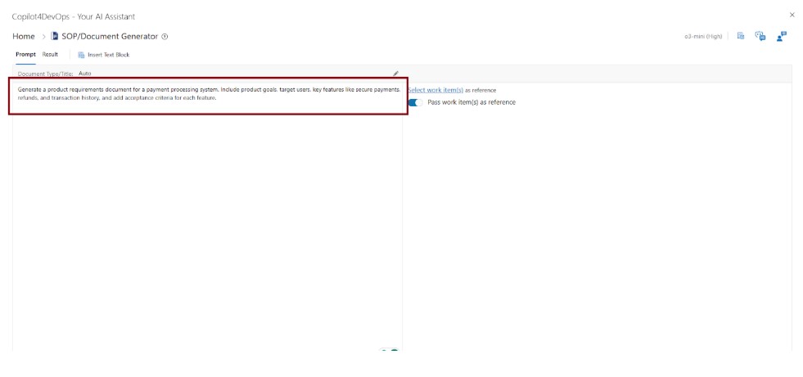Open the user feedback chat icon
The width and height of the screenshot is (803, 377).
(x=782, y=36)
